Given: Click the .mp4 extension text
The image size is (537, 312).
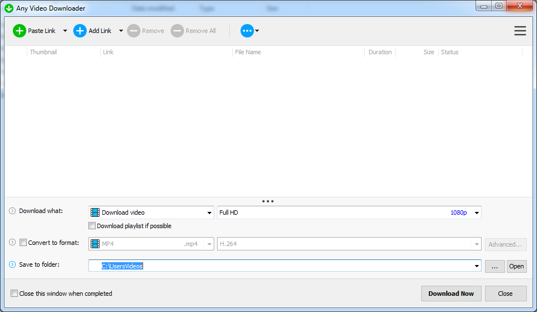Looking at the screenshot, I should [191, 244].
